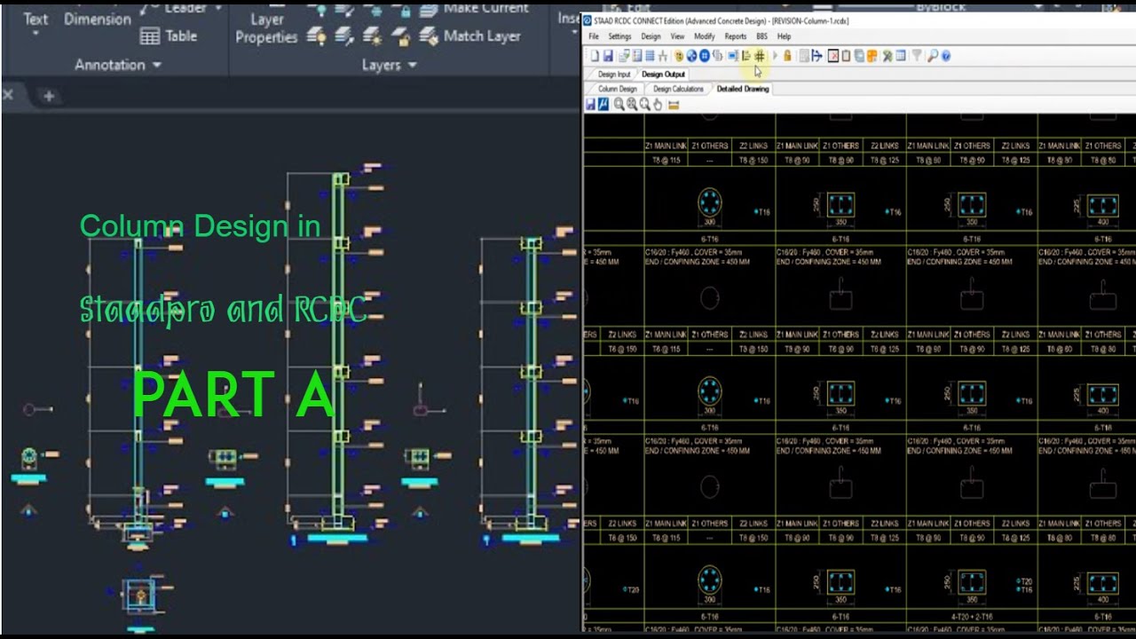Click the Save icon in RCDC main toolbar
This screenshot has width=1136, height=639.
pos(609,56)
